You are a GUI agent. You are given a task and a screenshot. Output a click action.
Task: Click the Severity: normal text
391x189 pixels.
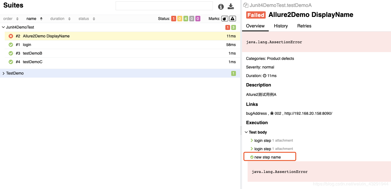[260, 67]
